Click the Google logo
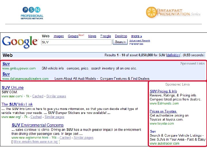The height and width of the screenshot is (155, 207). coord(20,42)
